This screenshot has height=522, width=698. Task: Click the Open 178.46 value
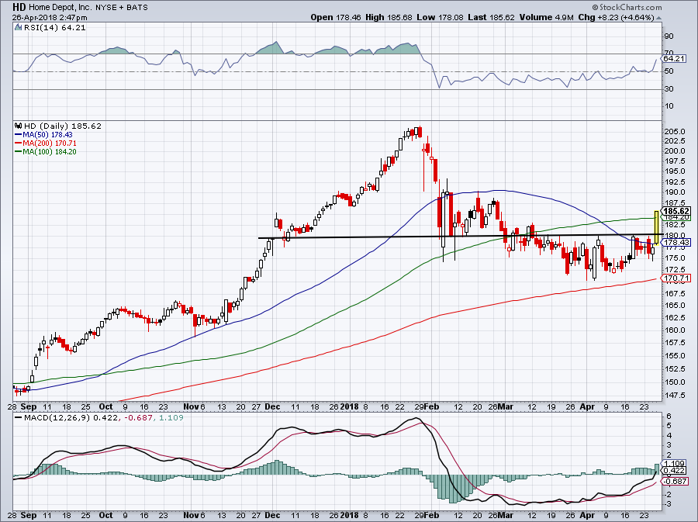coord(336,17)
